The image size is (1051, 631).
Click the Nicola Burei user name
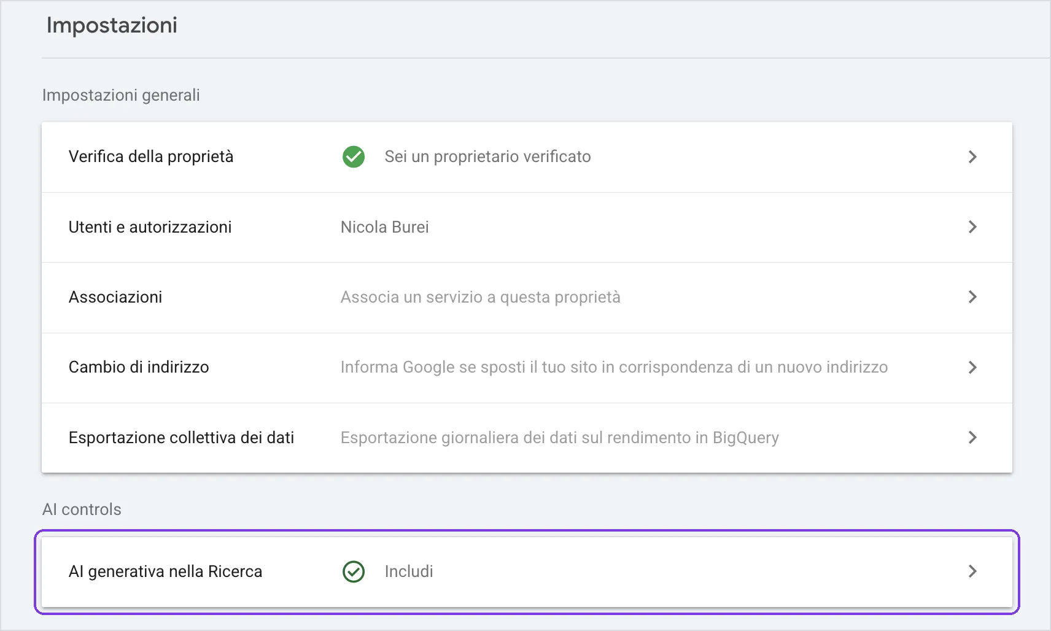coord(385,227)
